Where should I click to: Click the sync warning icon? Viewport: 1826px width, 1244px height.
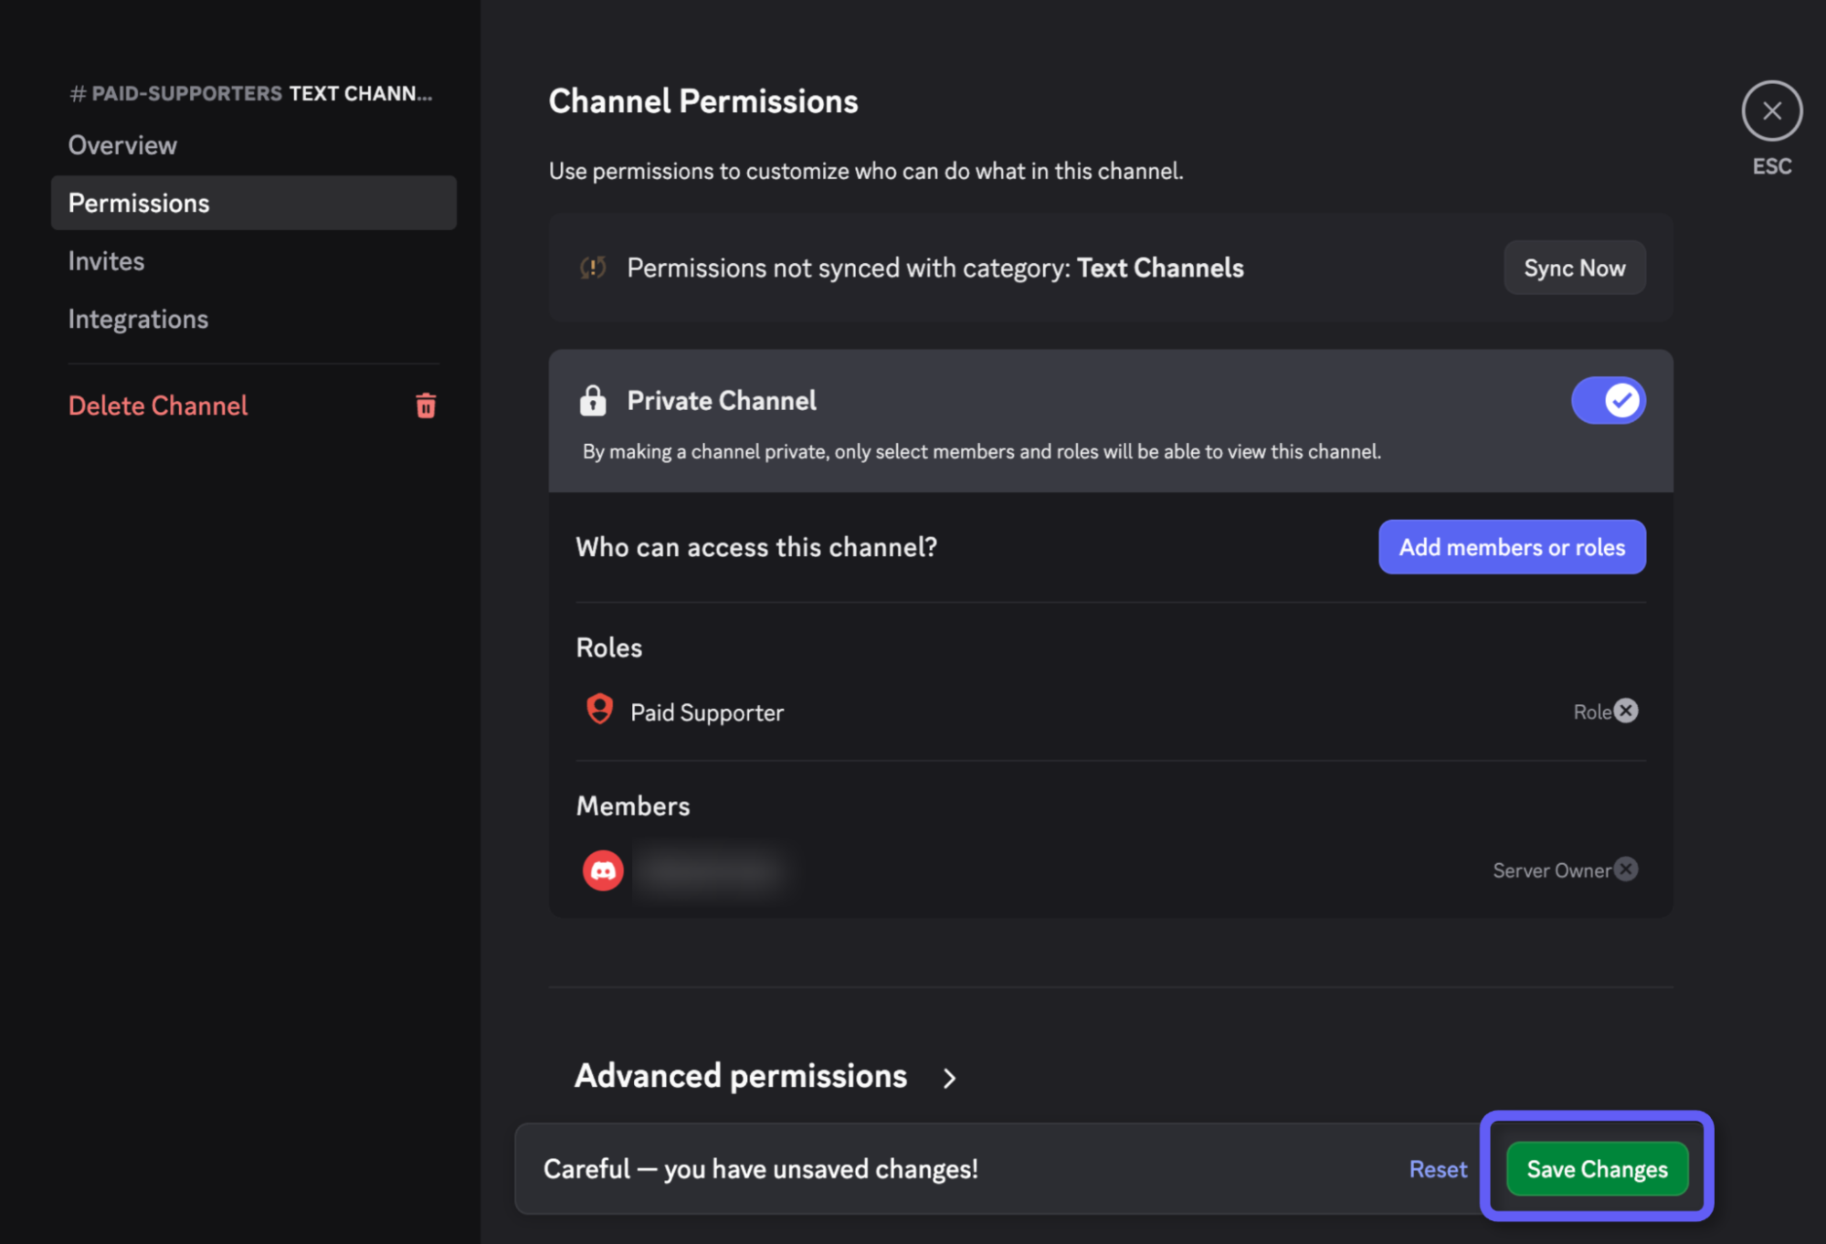tap(593, 268)
